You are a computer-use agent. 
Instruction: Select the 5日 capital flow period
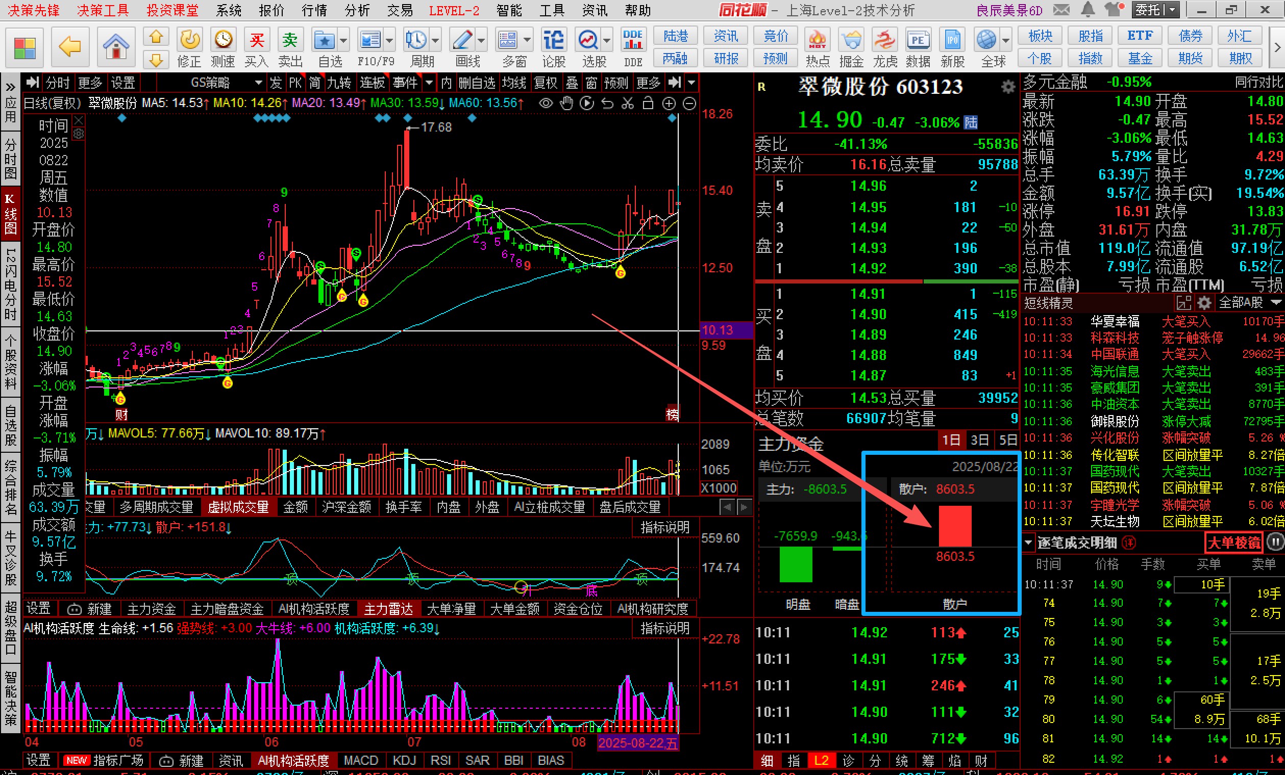(x=1007, y=441)
